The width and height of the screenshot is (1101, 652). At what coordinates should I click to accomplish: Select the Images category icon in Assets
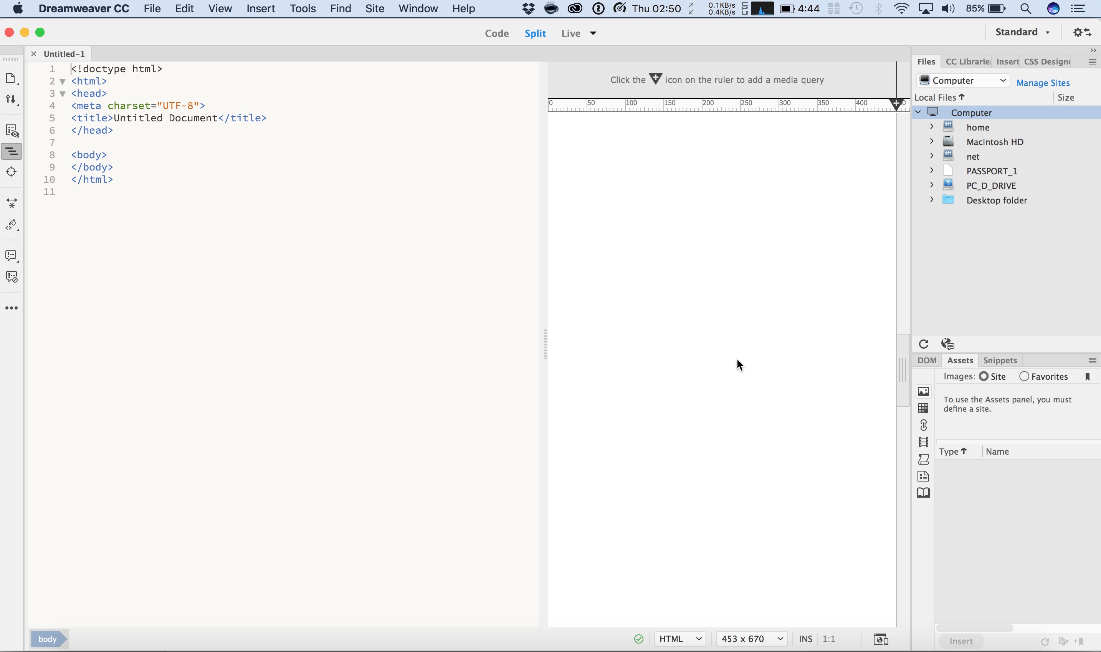pos(924,391)
